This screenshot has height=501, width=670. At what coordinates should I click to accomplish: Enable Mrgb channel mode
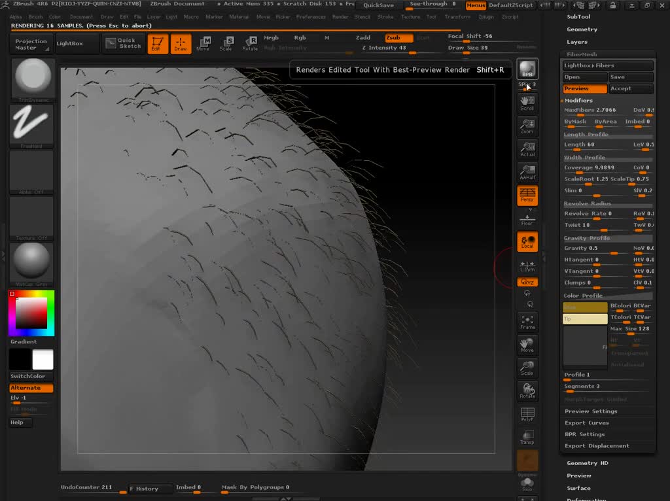point(271,37)
